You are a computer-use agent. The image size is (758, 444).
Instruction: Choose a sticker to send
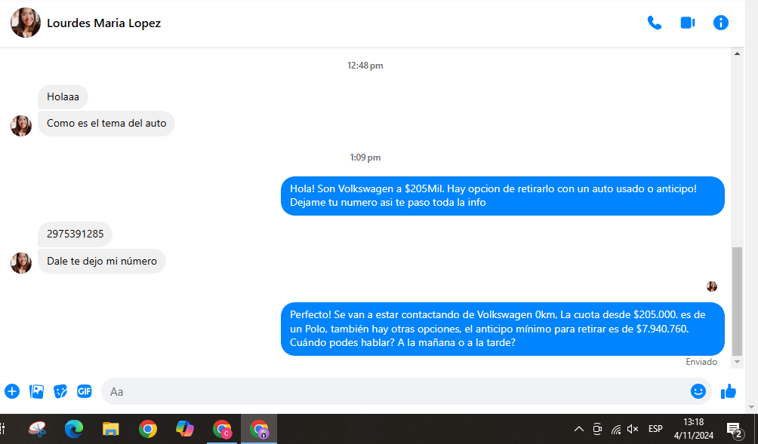60,391
